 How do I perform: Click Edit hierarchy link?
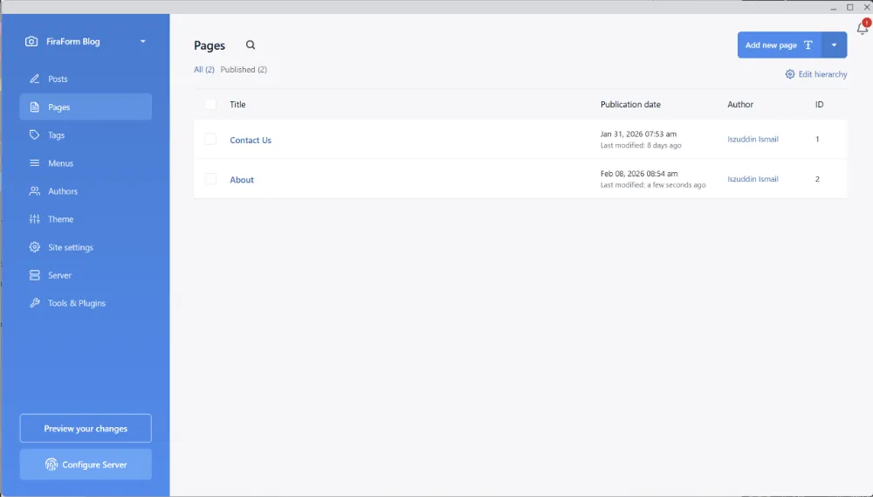816,74
